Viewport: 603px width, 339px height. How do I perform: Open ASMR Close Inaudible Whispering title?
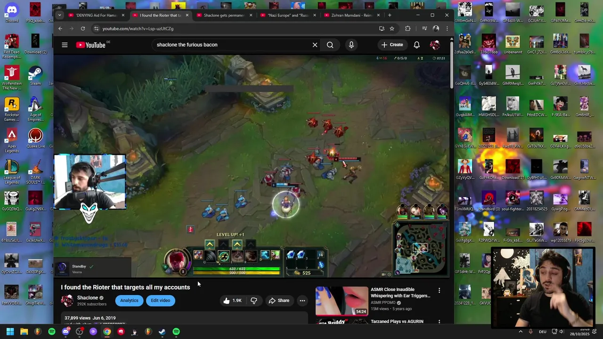[x=400, y=292]
